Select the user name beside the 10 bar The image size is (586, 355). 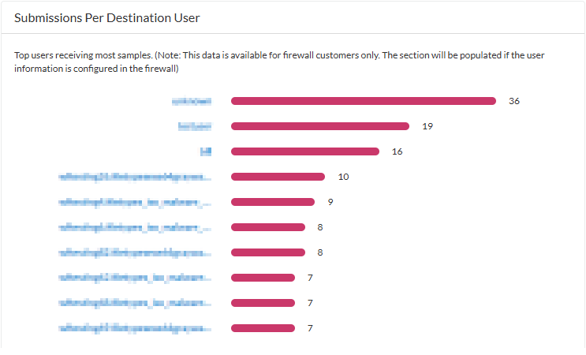click(x=135, y=177)
